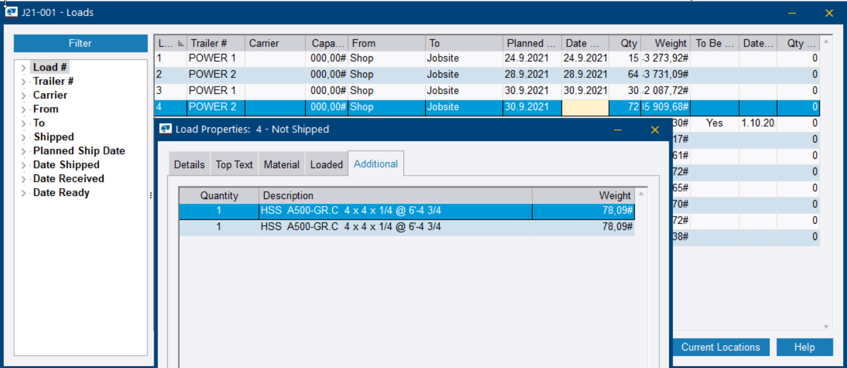
Task: Minimize the J21-001 Loads window
Action: point(792,13)
